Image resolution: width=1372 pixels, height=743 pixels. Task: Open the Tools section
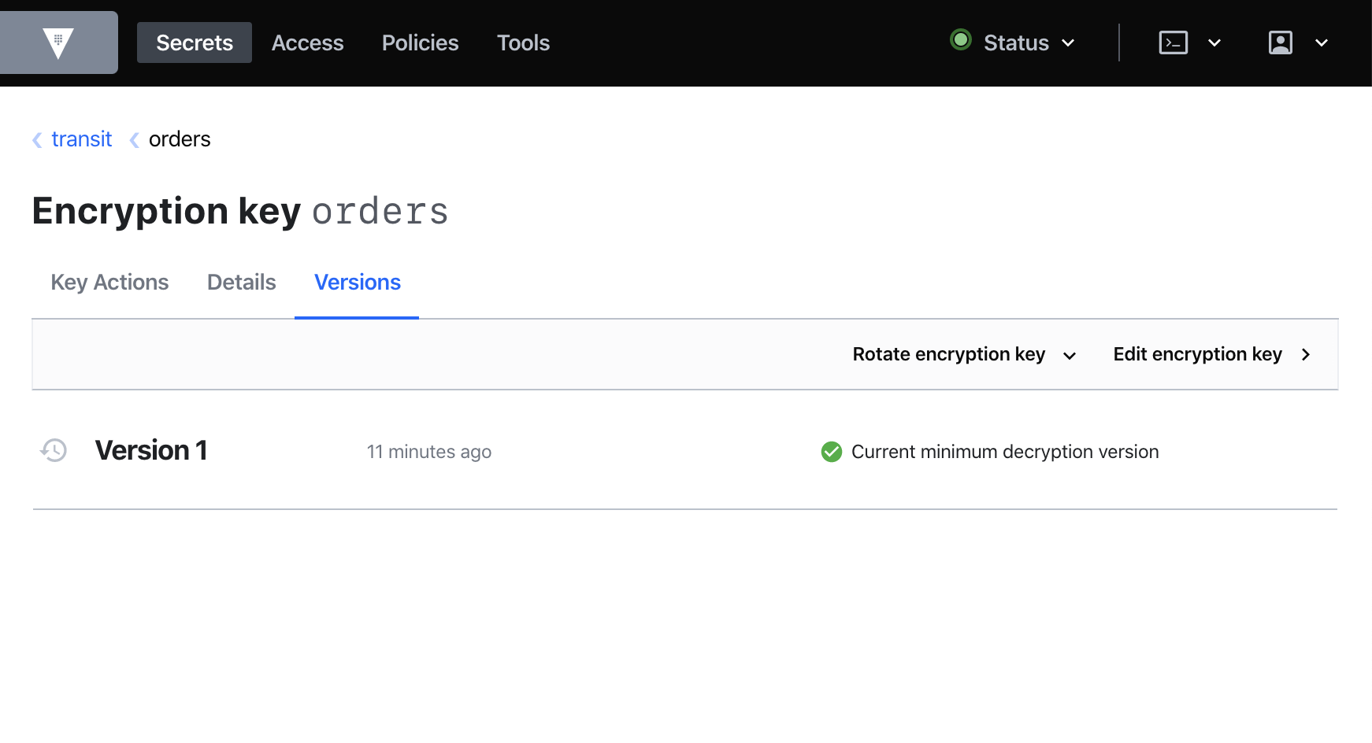[x=523, y=43]
